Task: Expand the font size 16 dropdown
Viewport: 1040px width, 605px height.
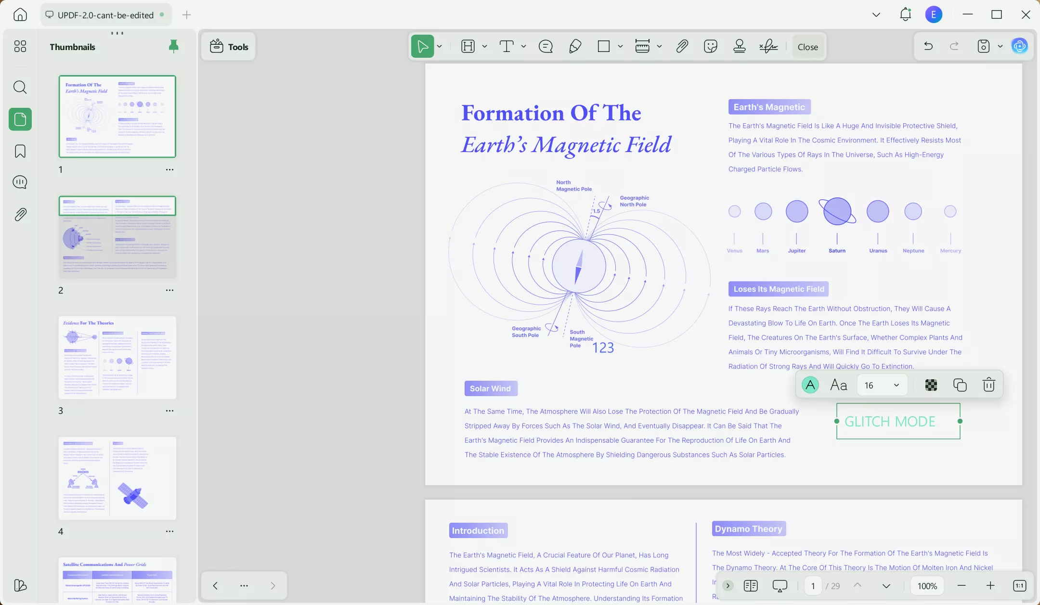Action: click(896, 385)
